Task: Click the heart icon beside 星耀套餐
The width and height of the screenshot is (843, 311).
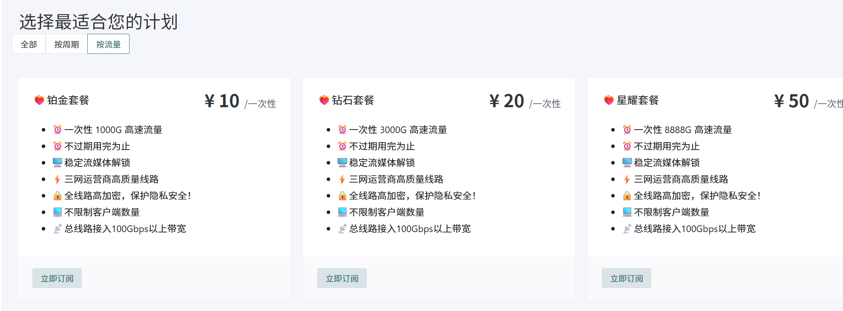Action: [x=609, y=100]
